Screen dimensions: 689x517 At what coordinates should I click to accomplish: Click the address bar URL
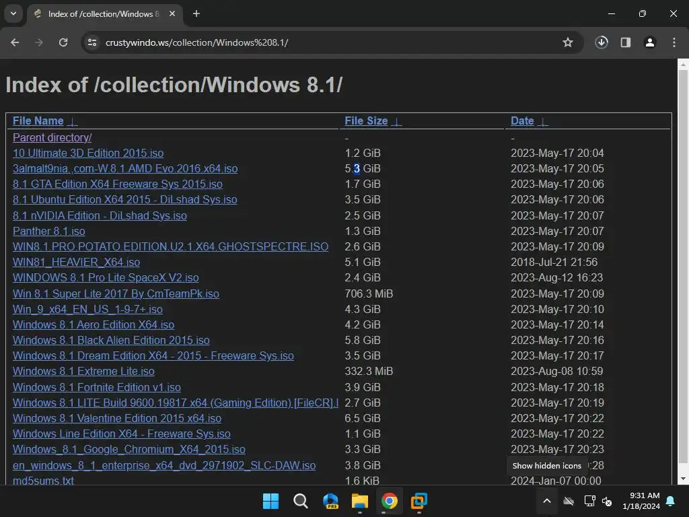[x=197, y=42]
